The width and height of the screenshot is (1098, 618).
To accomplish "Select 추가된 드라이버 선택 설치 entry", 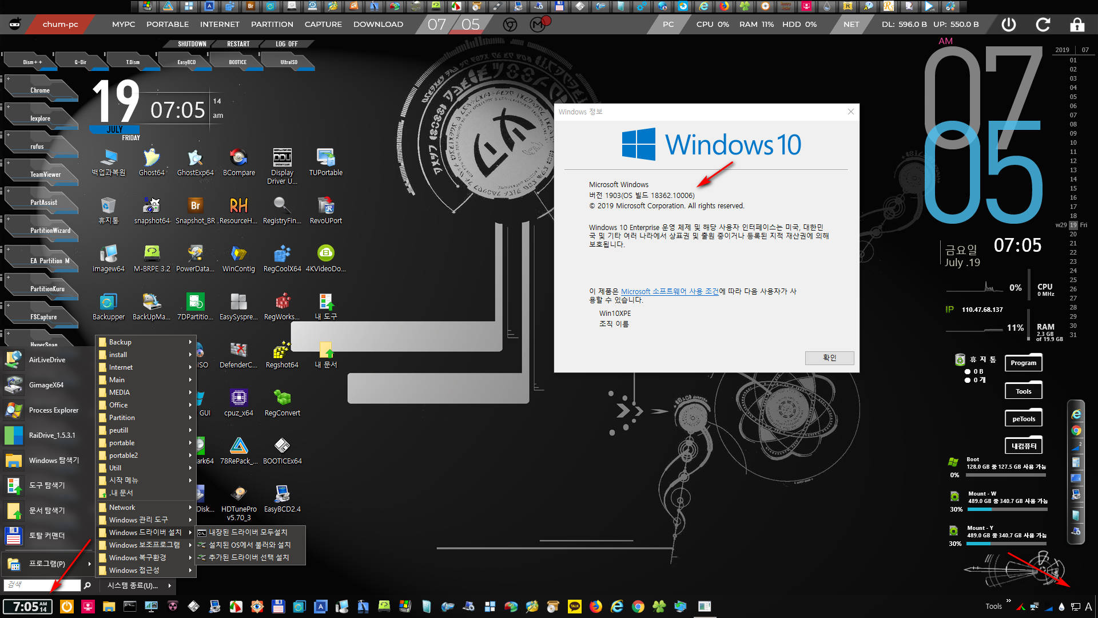I will (x=250, y=557).
